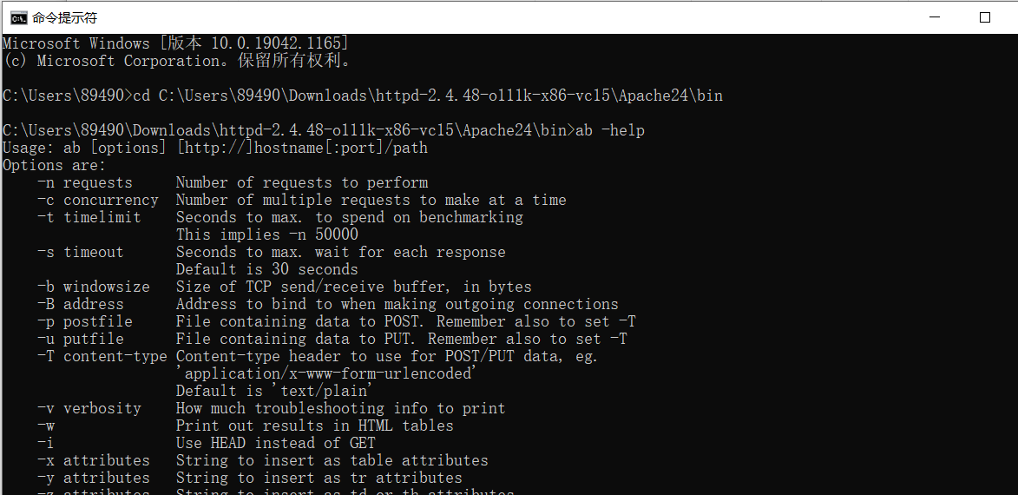Click the '-x attributes' option text
The width and height of the screenshot is (1018, 495).
pyautogui.click(x=93, y=460)
